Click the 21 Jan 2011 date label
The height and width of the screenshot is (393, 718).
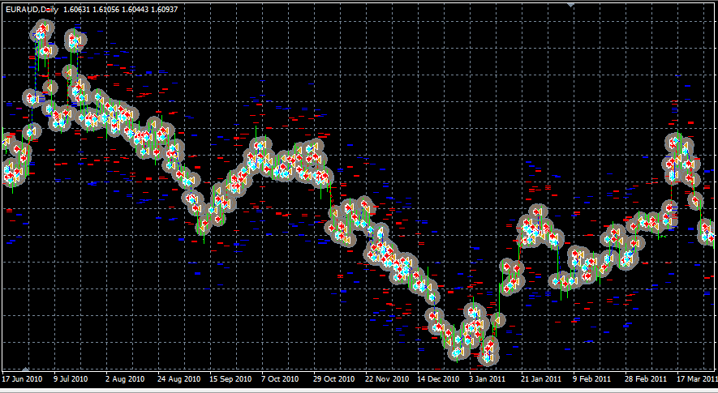(x=541, y=378)
